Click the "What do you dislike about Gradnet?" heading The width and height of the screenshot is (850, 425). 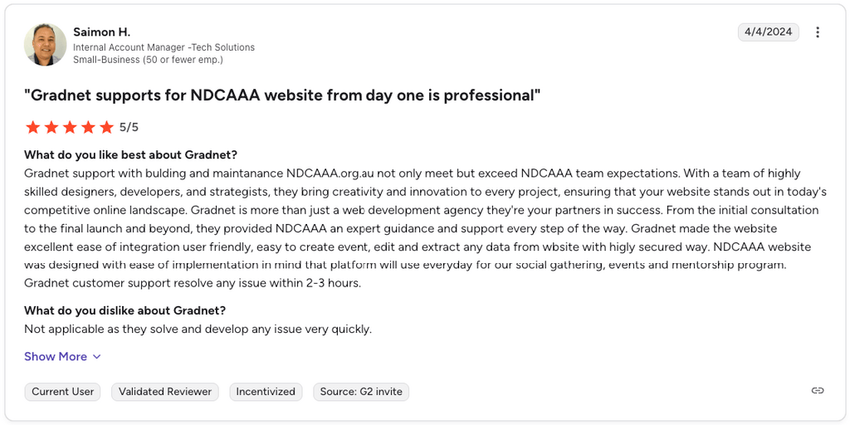(x=125, y=310)
